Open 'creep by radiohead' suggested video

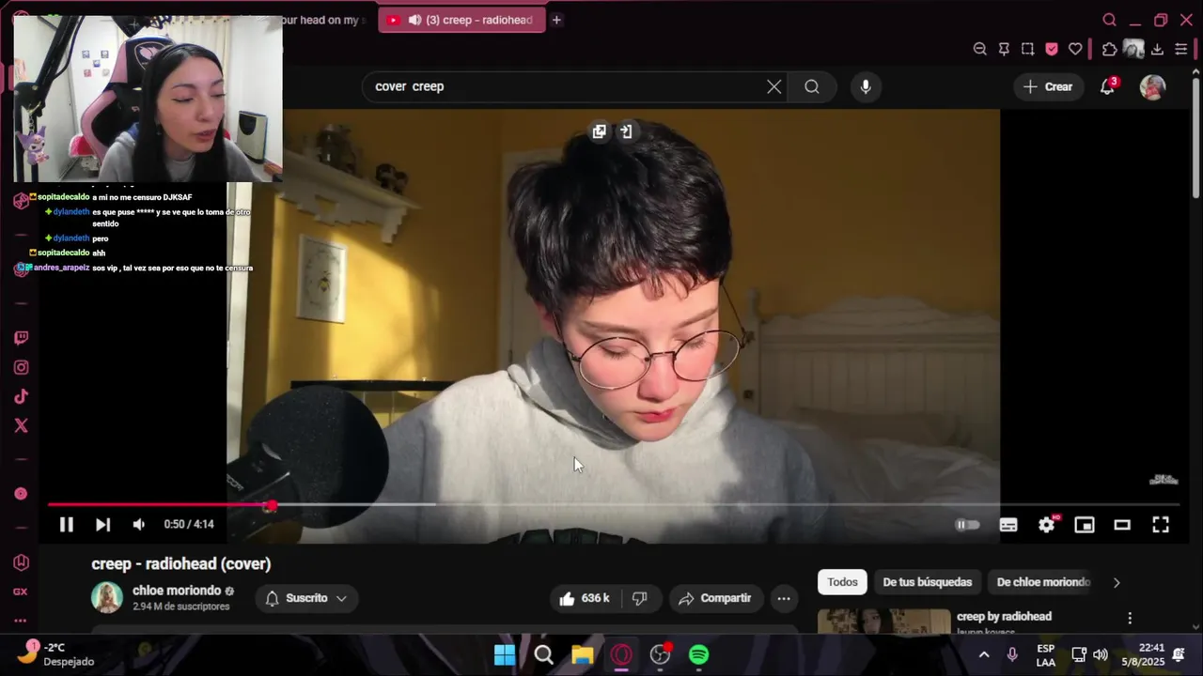[x=1004, y=617]
